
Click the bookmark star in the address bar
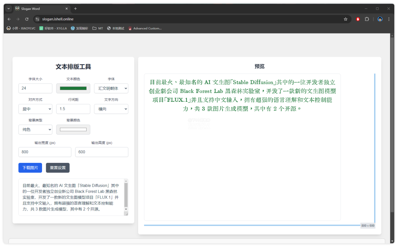click(345, 19)
